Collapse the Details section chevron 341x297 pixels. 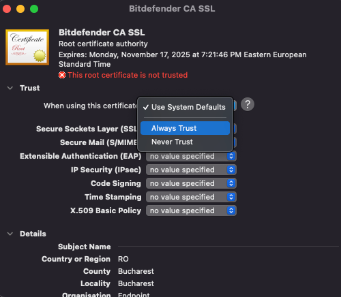click(10, 234)
